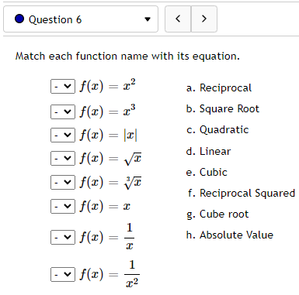Click the blue dot beside Question 6

(x=19, y=19)
